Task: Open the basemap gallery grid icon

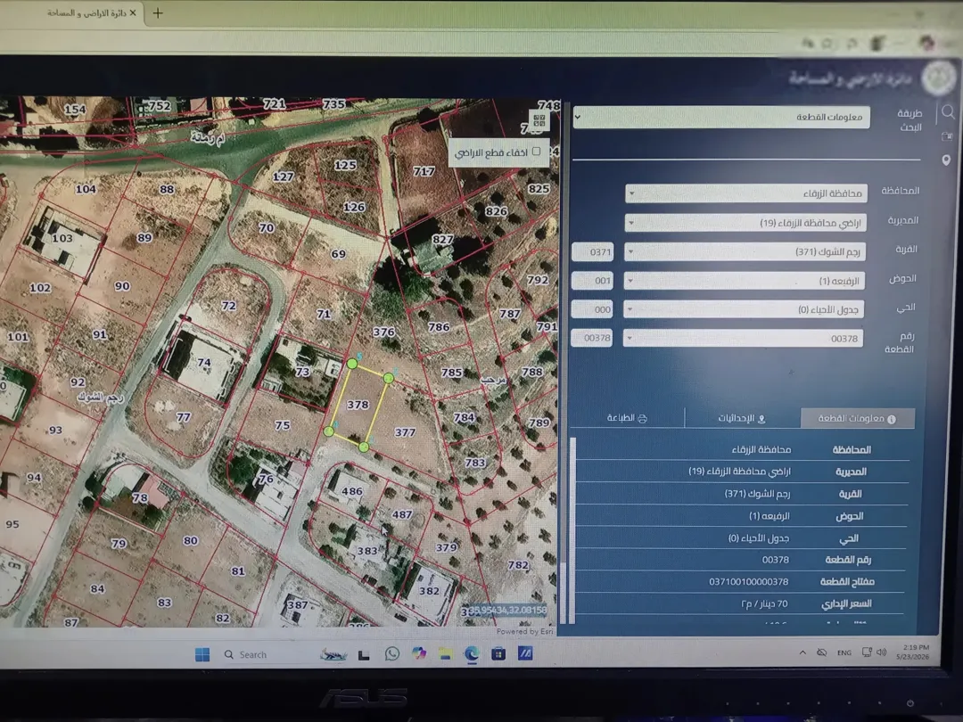Action: click(539, 120)
